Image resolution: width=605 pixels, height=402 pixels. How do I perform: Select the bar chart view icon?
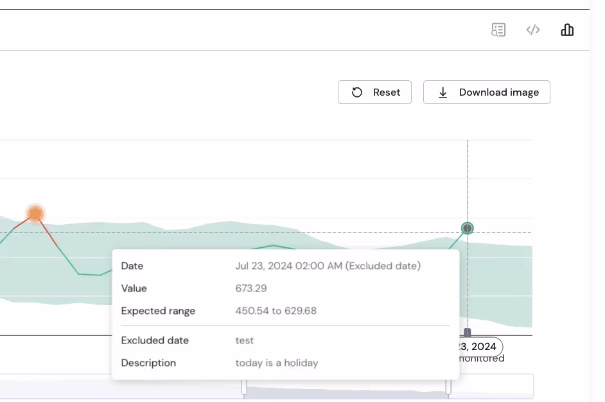pyautogui.click(x=567, y=30)
